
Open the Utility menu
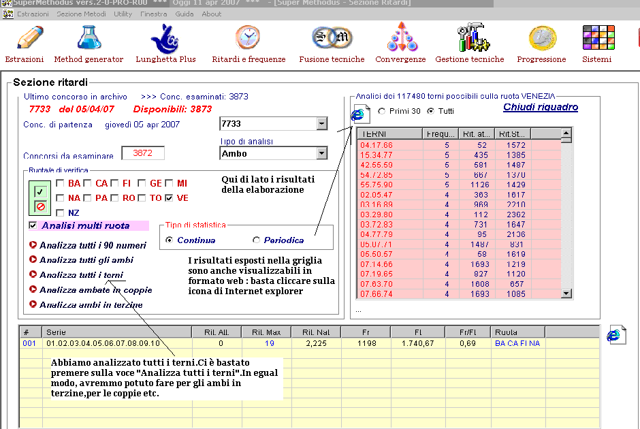point(123,14)
